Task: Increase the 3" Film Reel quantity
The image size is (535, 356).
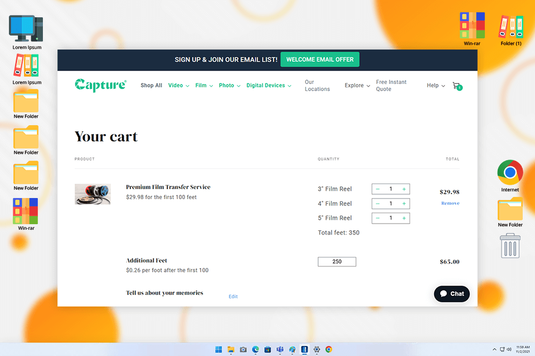Action: click(x=404, y=189)
